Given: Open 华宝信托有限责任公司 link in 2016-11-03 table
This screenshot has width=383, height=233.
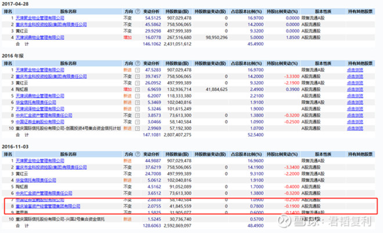Looking at the screenshot, I should (36, 180).
